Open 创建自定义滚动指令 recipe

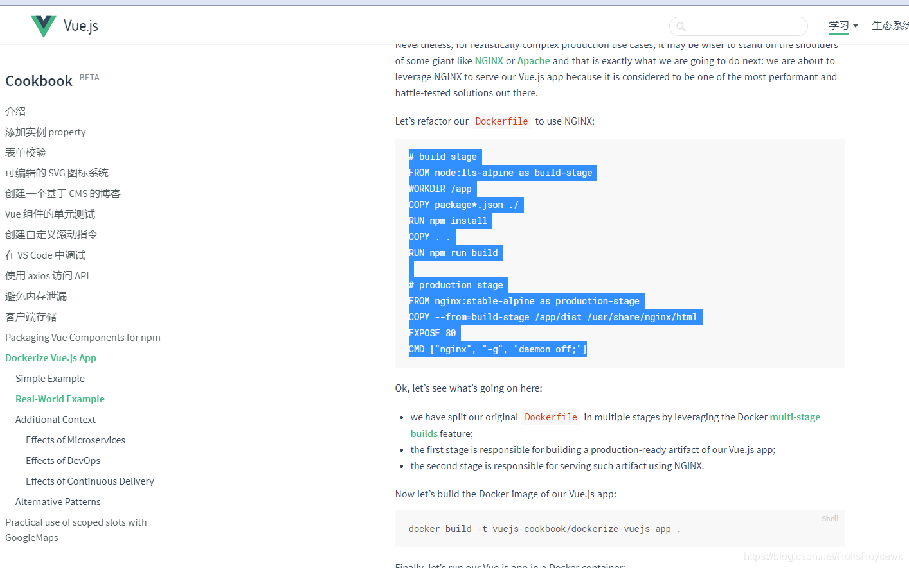point(51,235)
